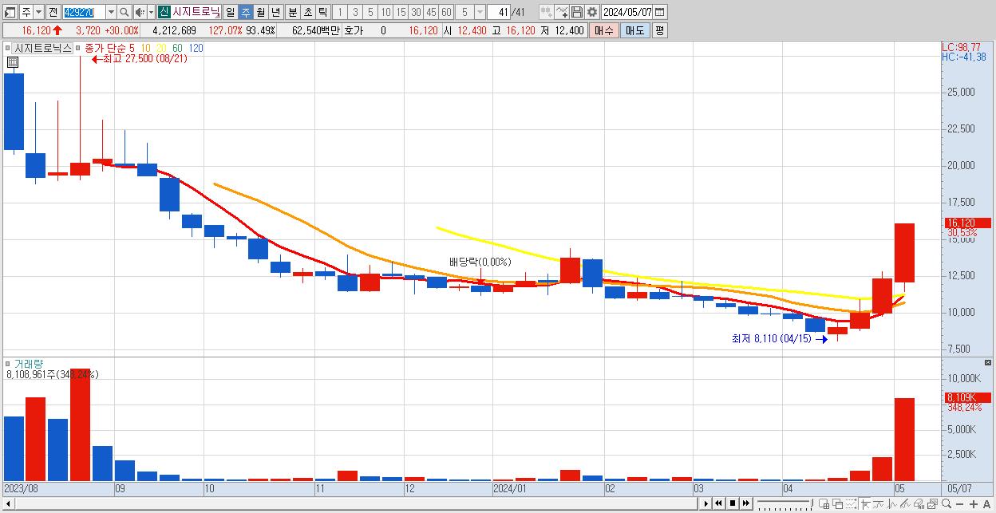Toggle the 종가 단순 moving-average marker square
This screenshot has width=996, height=513.
(78, 48)
